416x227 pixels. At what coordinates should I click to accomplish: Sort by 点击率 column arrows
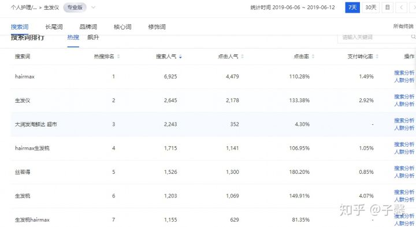click(x=313, y=57)
